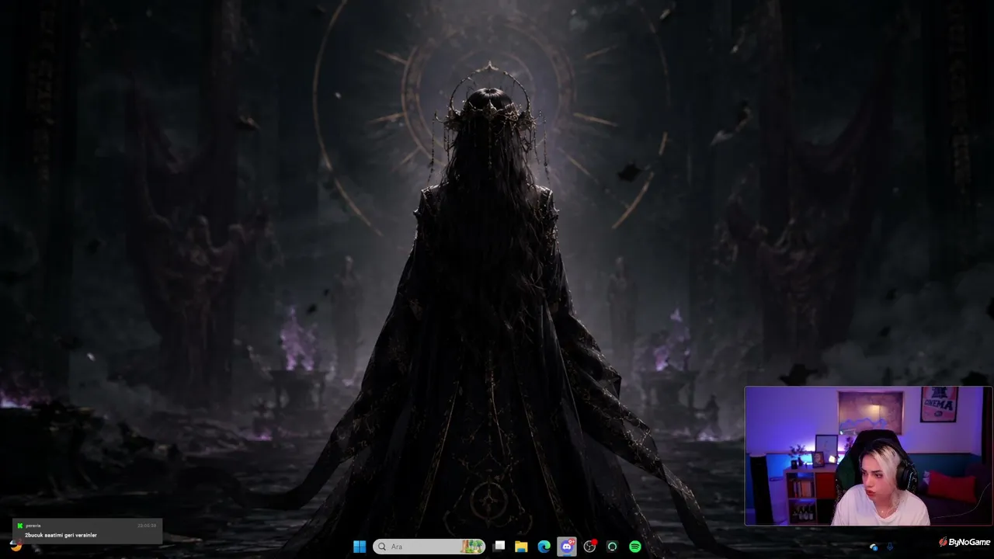Click the blue microphone icon in the system tray
The width and height of the screenshot is (994, 559).
pos(890,547)
